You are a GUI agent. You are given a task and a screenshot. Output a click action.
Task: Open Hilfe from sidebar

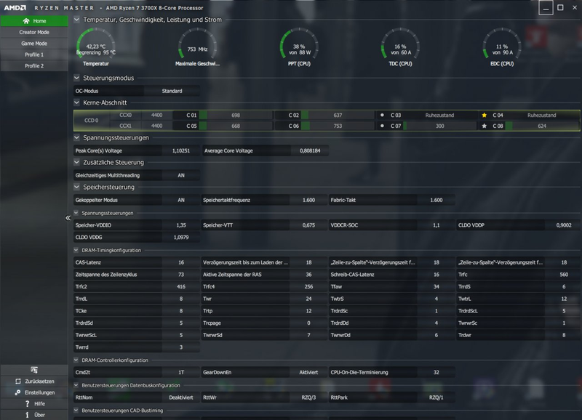(x=39, y=404)
